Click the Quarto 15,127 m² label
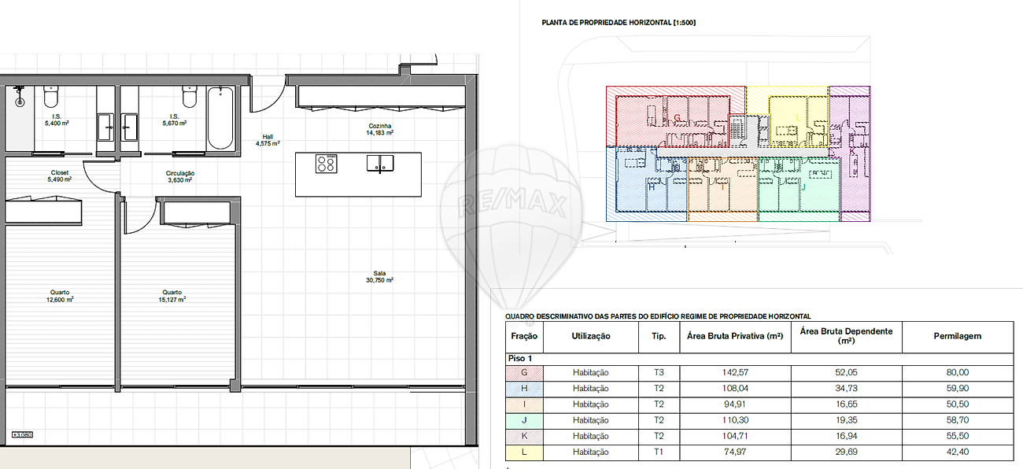The height and width of the screenshot is (469, 1023). [172, 295]
